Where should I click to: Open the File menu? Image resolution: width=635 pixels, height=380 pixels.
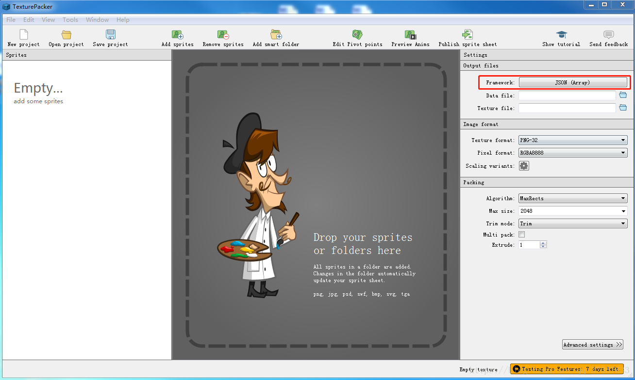pos(11,20)
